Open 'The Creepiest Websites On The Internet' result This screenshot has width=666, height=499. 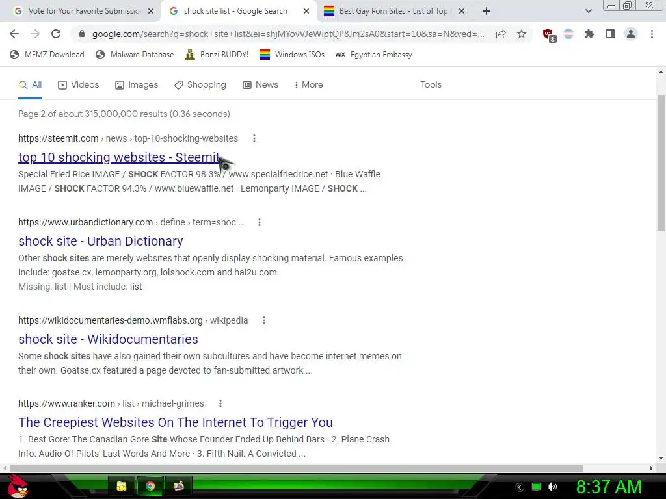pos(176,422)
